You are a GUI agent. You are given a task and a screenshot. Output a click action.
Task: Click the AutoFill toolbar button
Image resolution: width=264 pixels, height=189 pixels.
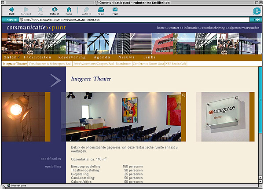point(86,11)
